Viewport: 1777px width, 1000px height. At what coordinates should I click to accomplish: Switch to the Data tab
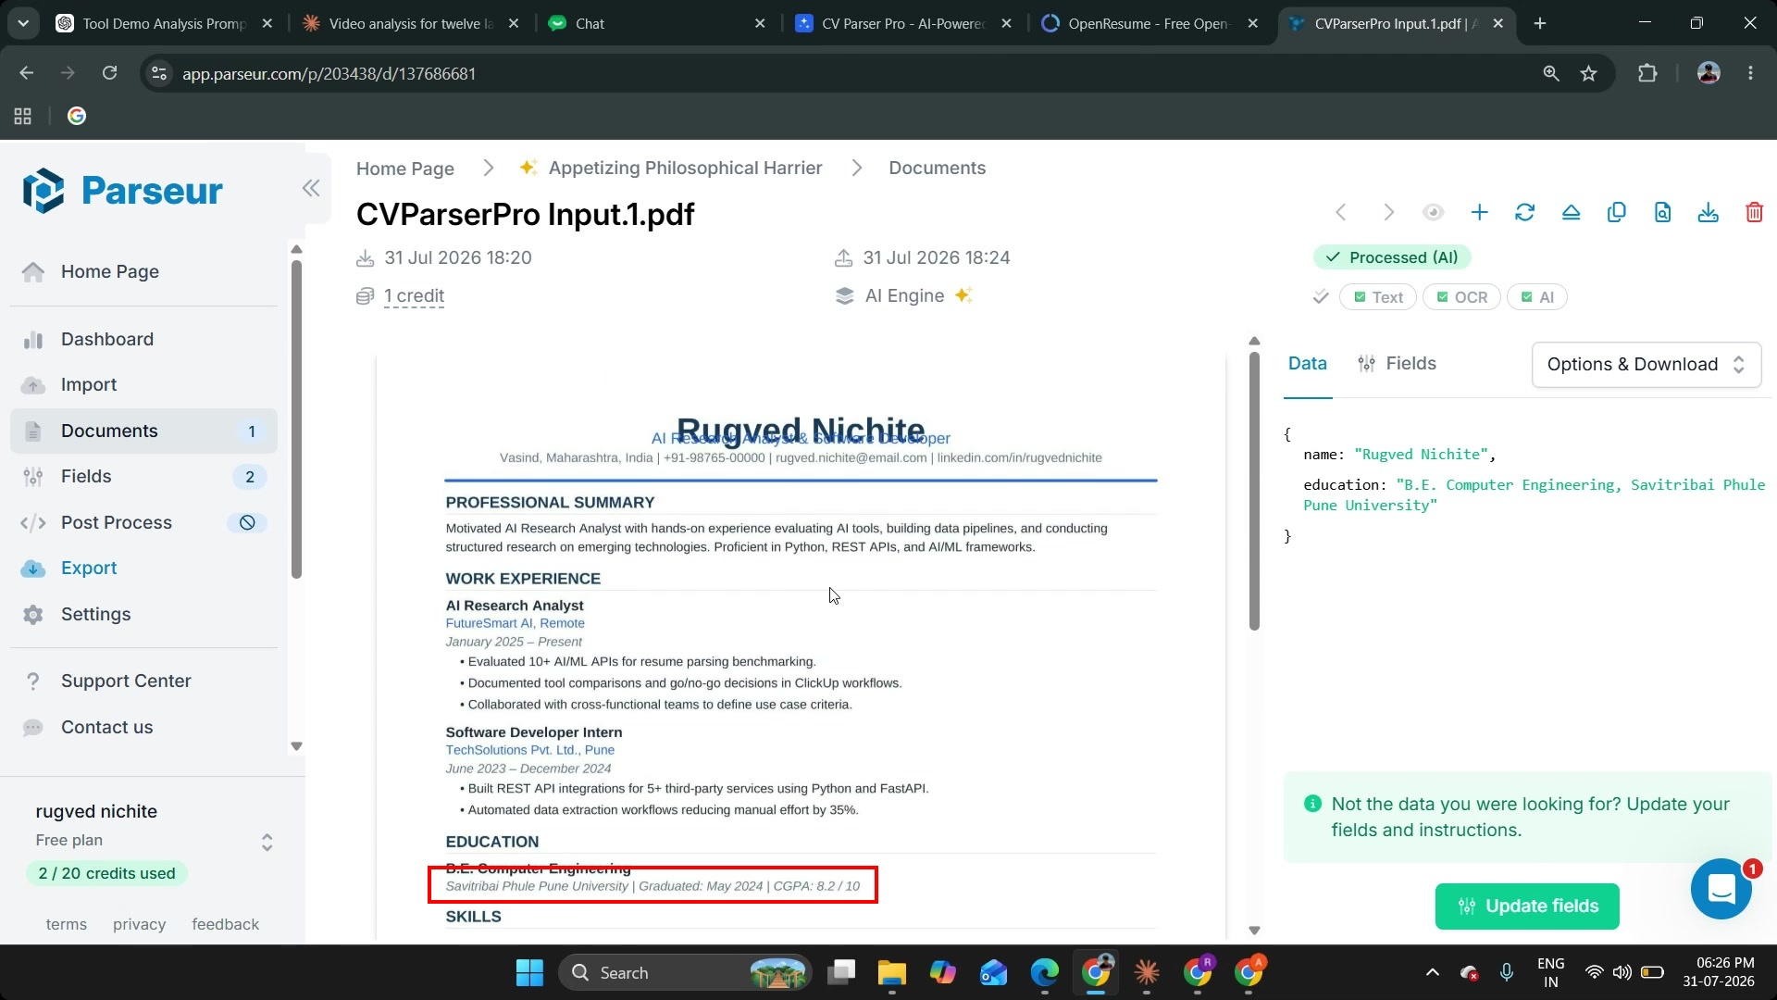coord(1308,364)
